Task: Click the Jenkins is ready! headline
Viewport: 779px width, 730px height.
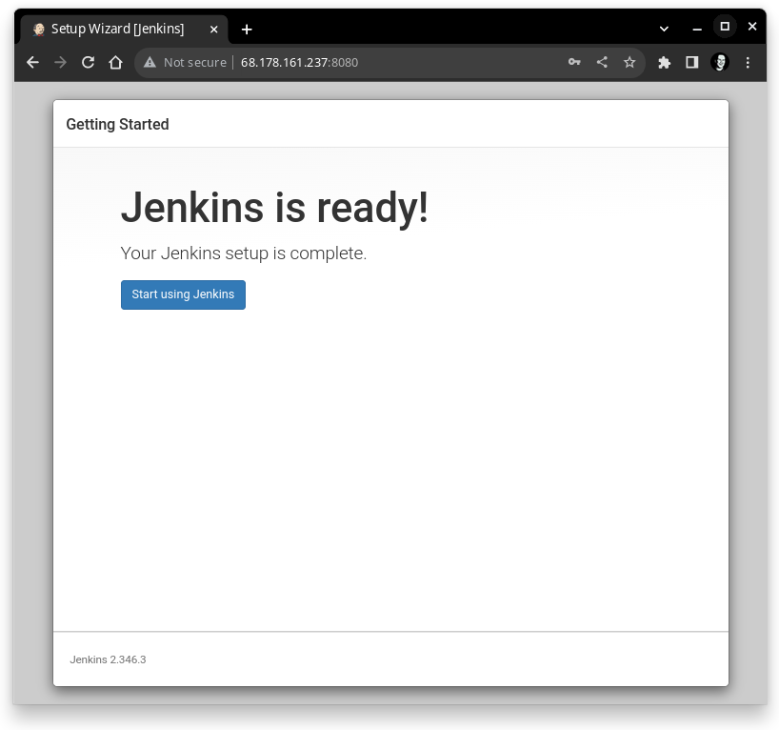Action: click(274, 208)
